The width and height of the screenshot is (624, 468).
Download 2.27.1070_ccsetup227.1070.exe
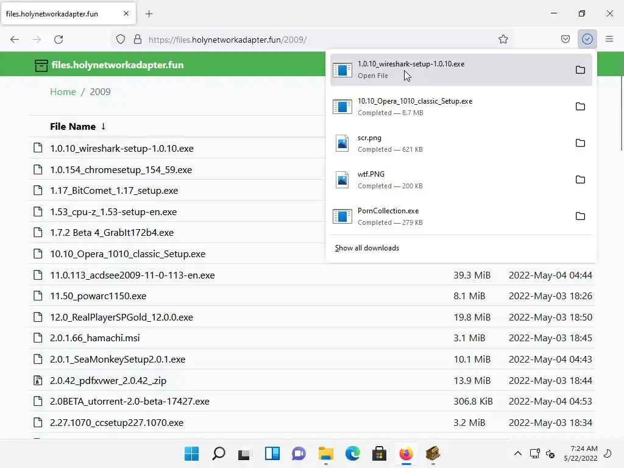point(116,423)
